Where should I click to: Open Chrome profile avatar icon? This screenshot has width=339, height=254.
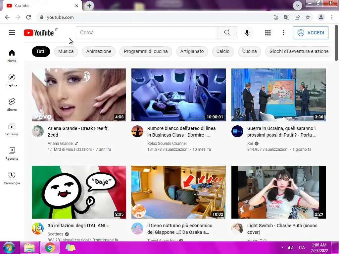[x=321, y=17]
